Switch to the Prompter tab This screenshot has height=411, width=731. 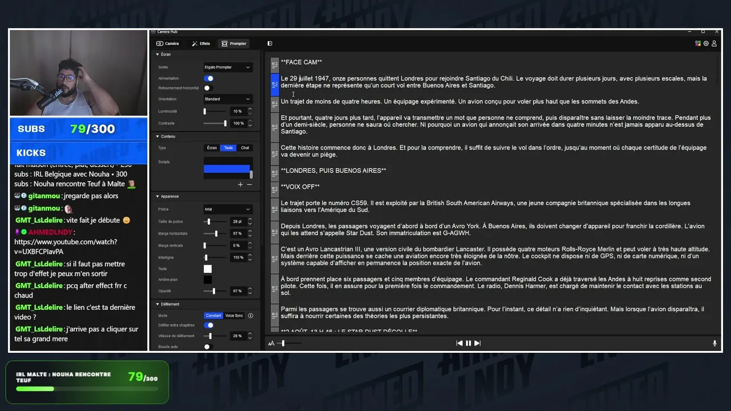tap(234, 43)
